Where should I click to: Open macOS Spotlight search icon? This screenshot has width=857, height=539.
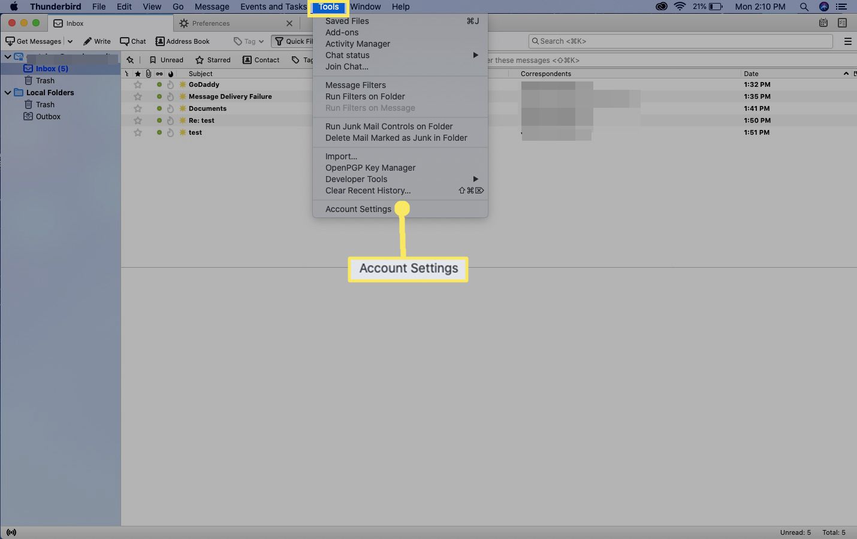pyautogui.click(x=804, y=7)
